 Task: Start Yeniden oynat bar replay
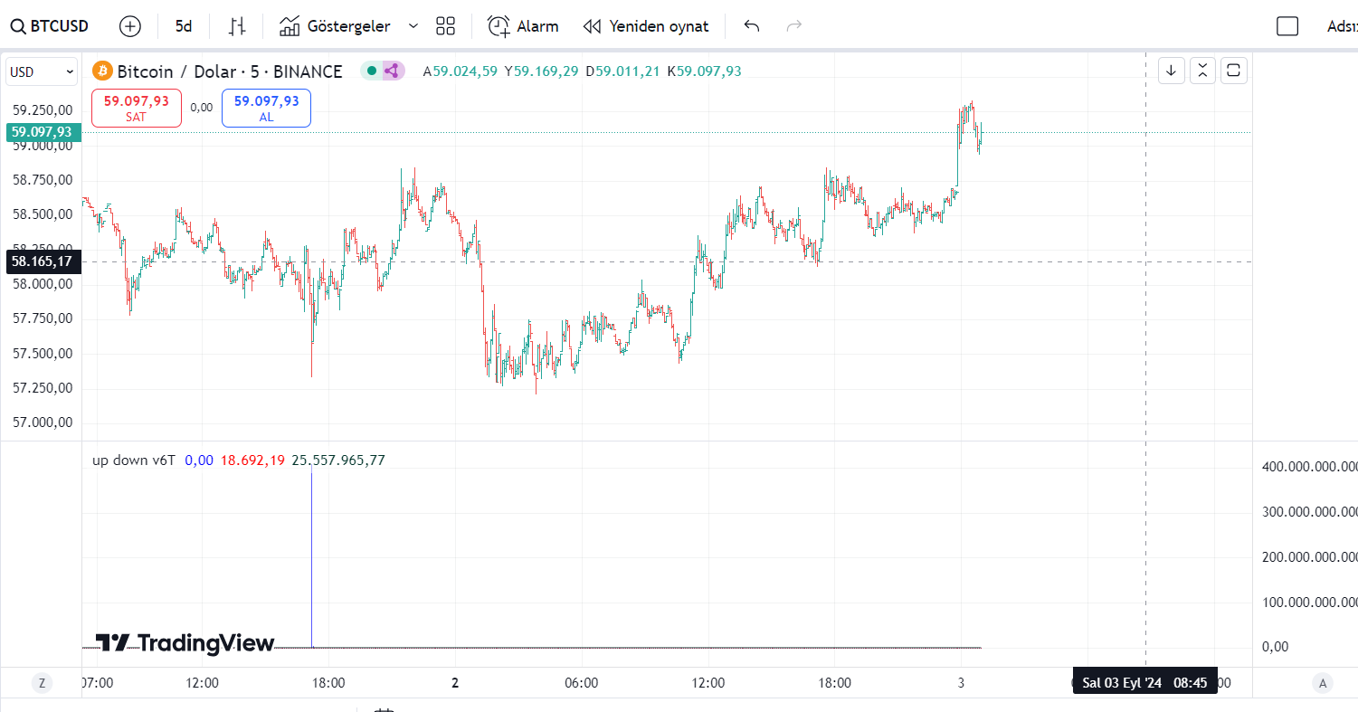coord(646,26)
